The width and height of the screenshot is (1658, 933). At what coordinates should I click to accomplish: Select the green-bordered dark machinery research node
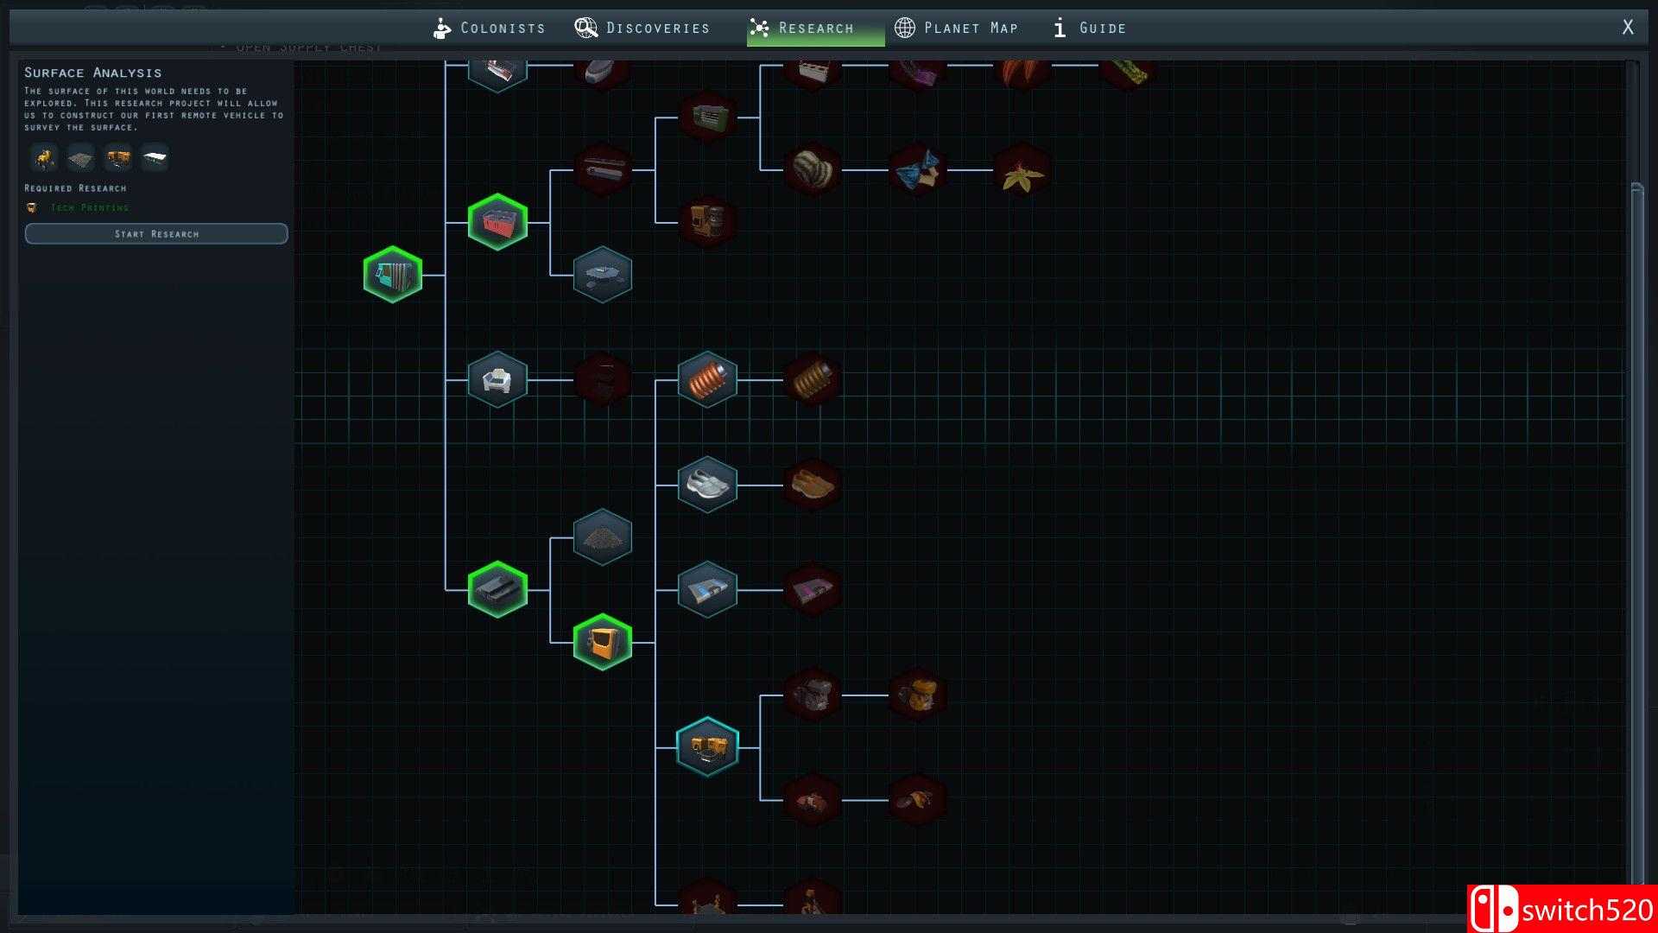coord(497,590)
